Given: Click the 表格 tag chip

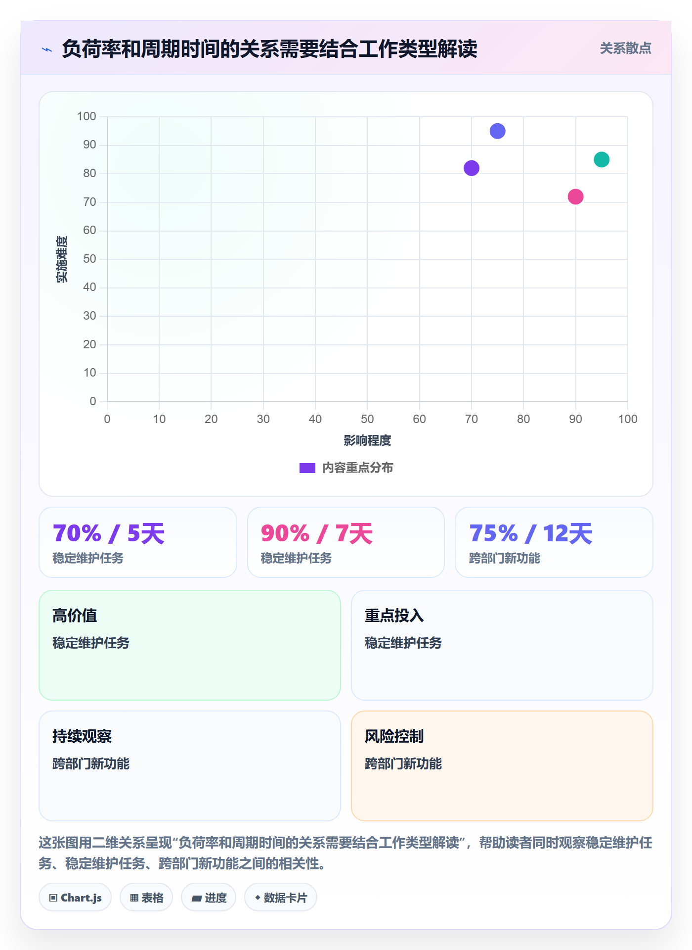Looking at the screenshot, I should [x=146, y=898].
